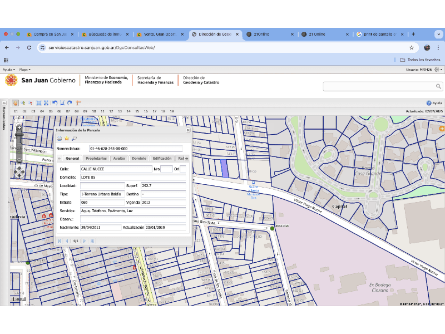
Task: Go to next map view arrow
Action: [x=70, y=103]
